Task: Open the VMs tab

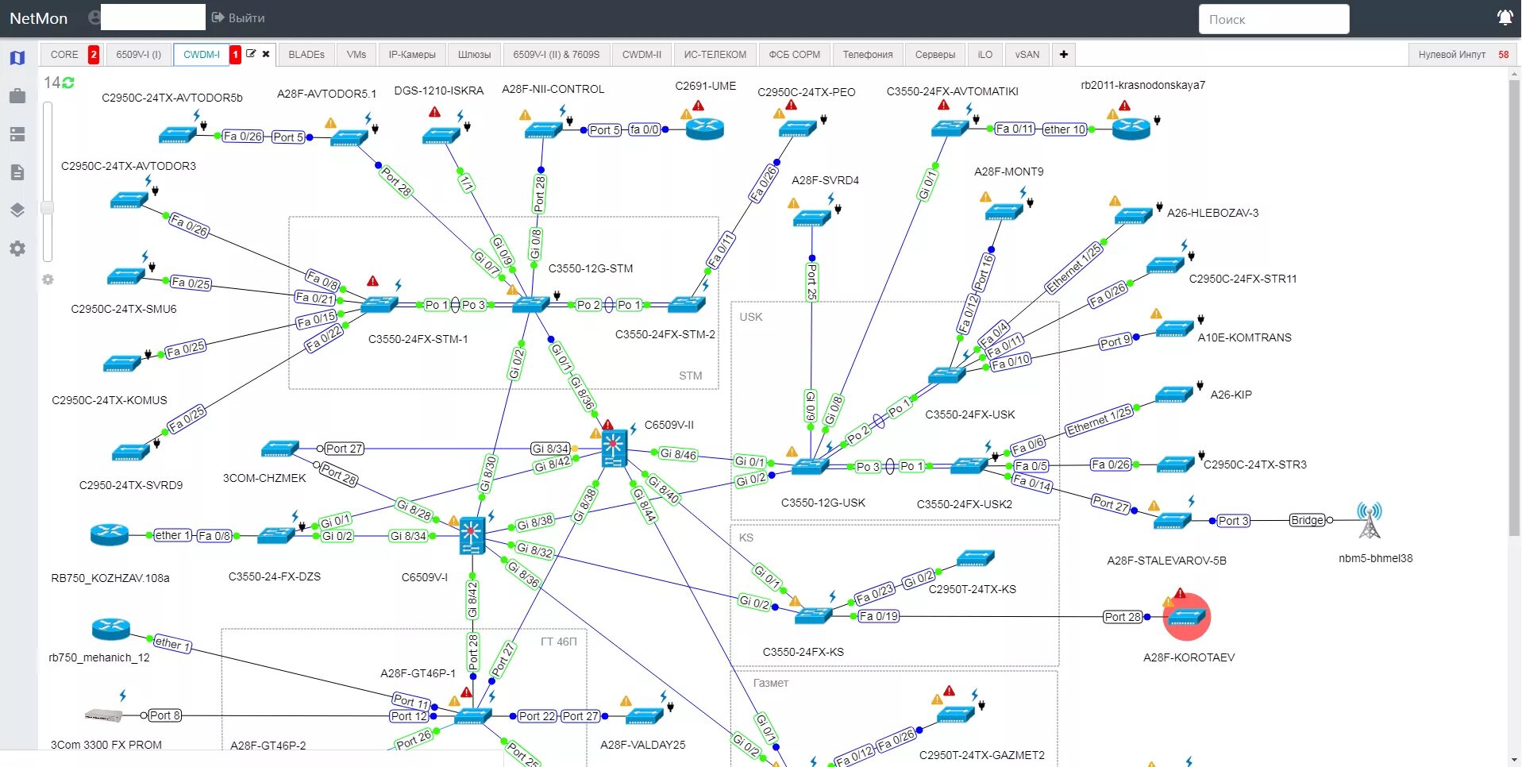Action: click(x=356, y=54)
